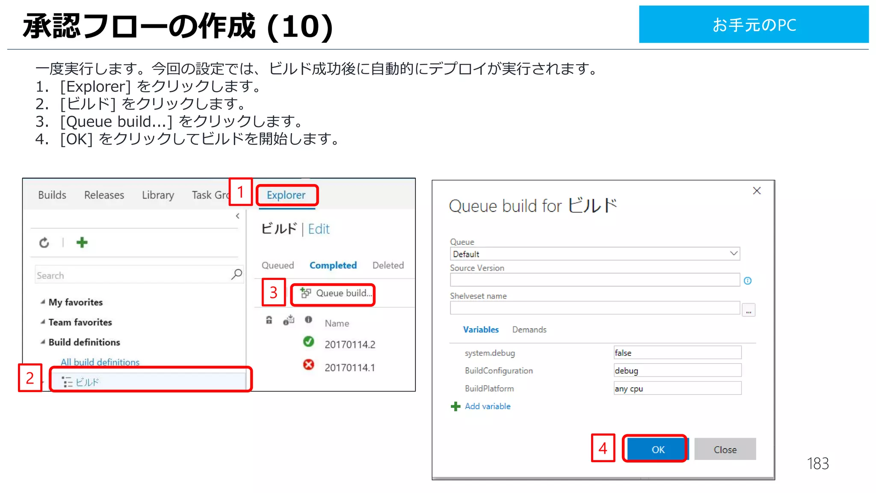
Task: Click OK to queue the build
Action: [658, 449]
